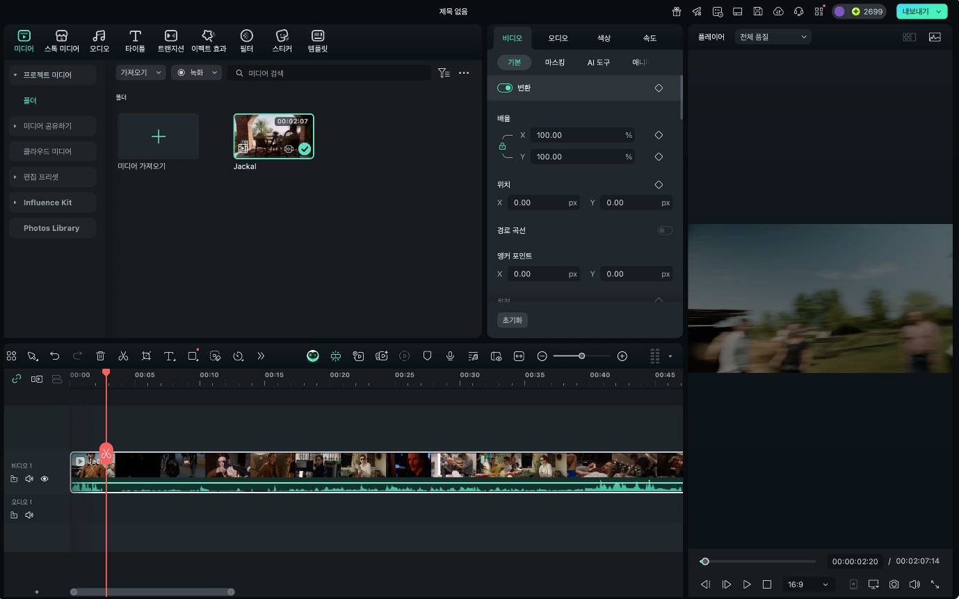Click the microphone voiceover record icon
Image resolution: width=959 pixels, height=599 pixels.
[450, 356]
